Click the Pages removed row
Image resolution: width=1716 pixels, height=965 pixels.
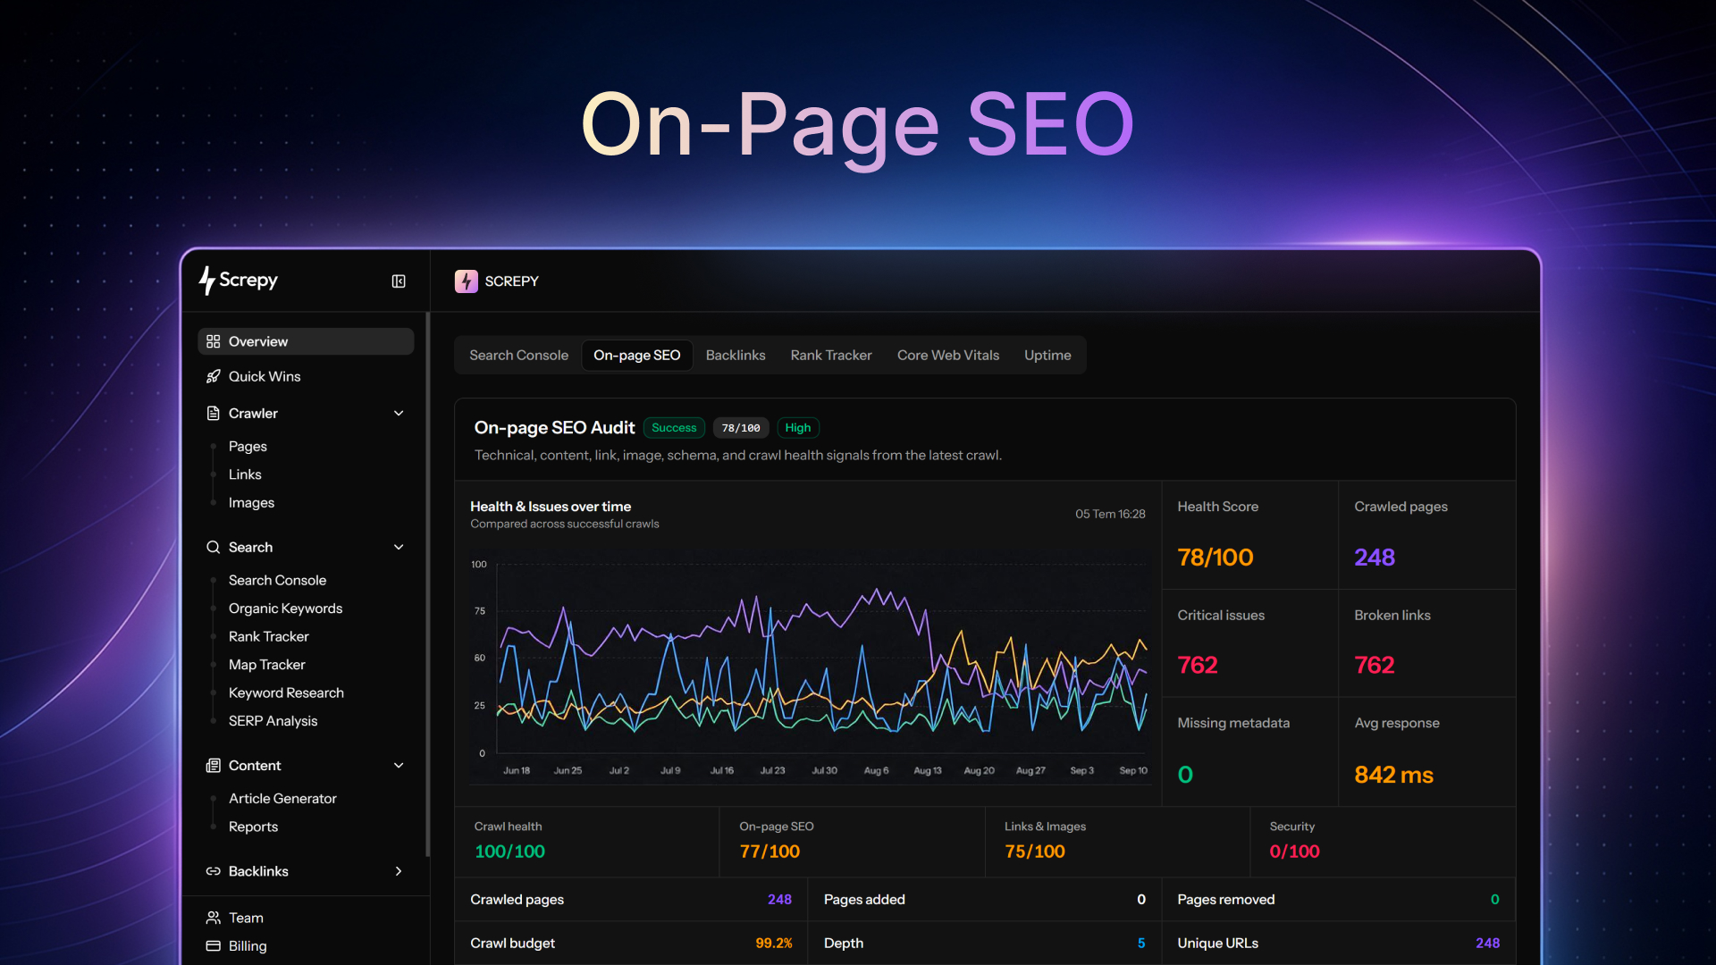pos(1338,900)
